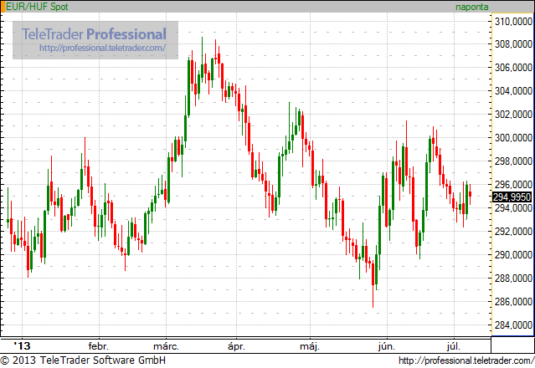The width and height of the screenshot is (535, 368).
Task: Click the 304,0000 price axis label
Action: [x=513, y=91]
